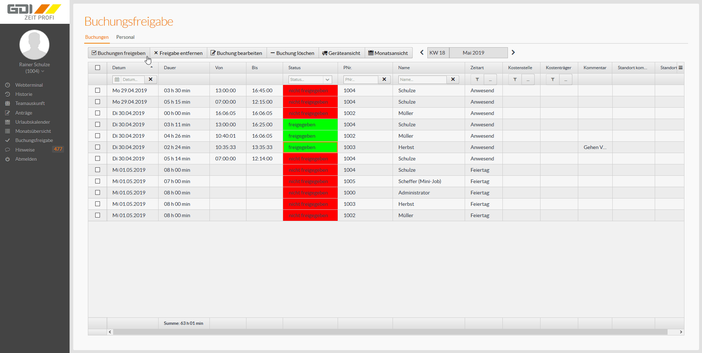This screenshot has width=702, height=353.
Task: Check the first Mo 29.04.2019 booking row
Action: (x=97, y=90)
